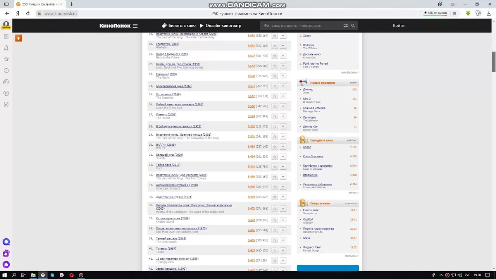Toggle favorite star for Бриллиантовая рука
Screen dimensions: 496x279
click(275, 86)
